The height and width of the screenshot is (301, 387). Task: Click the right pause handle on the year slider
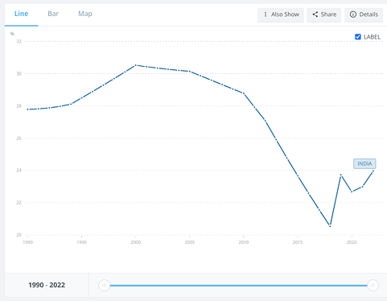pyautogui.click(x=373, y=285)
